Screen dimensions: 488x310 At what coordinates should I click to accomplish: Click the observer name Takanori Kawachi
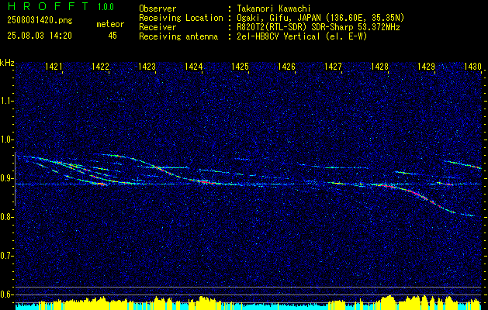point(274,9)
